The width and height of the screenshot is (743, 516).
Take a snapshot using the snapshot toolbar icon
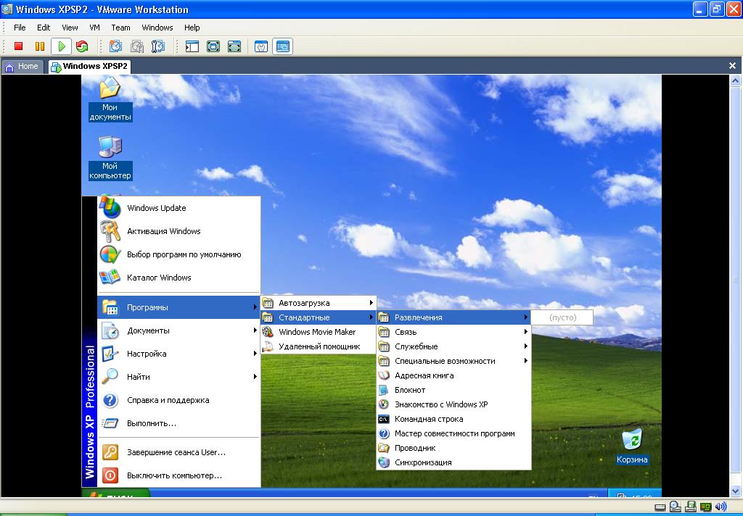click(x=115, y=46)
